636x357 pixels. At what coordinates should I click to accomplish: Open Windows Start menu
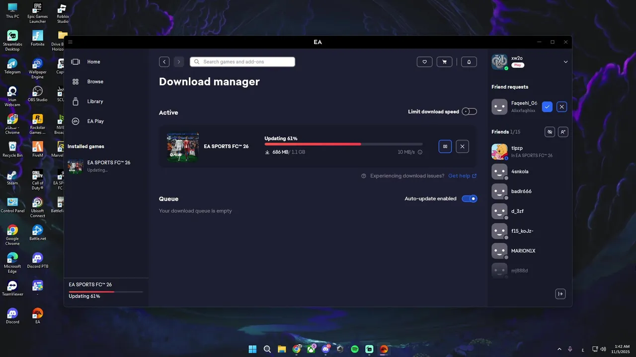tap(252, 349)
